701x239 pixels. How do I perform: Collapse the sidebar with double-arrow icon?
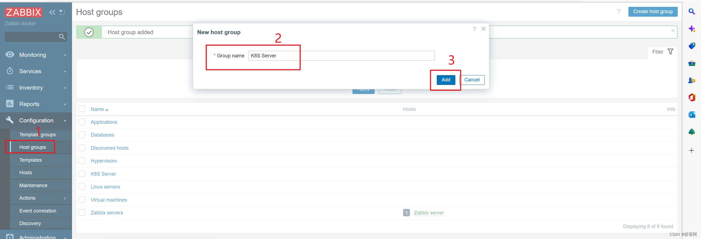point(52,12)
